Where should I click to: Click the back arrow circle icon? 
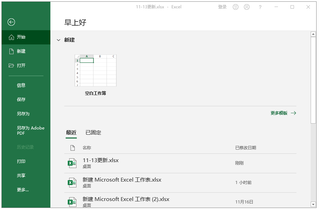click(11, 22)
